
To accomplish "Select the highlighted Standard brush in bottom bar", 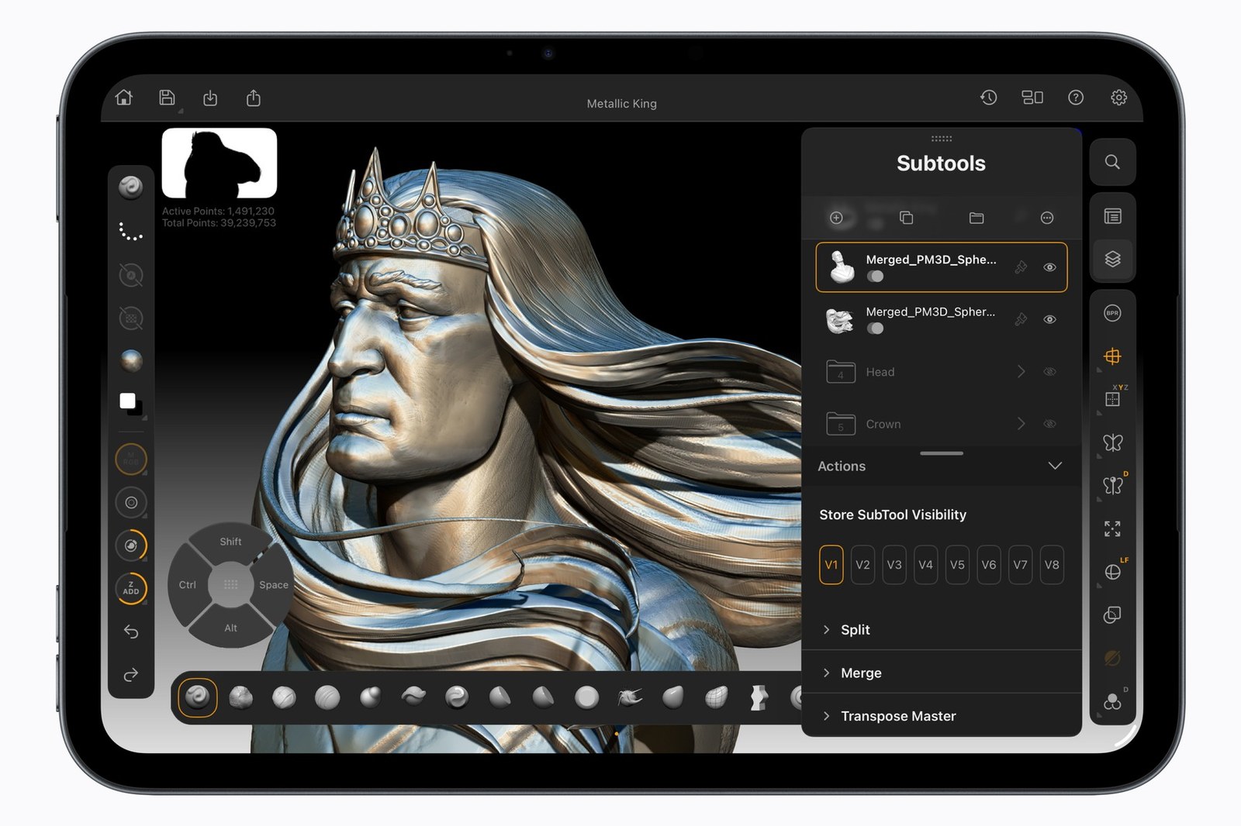I will (197, 697).
